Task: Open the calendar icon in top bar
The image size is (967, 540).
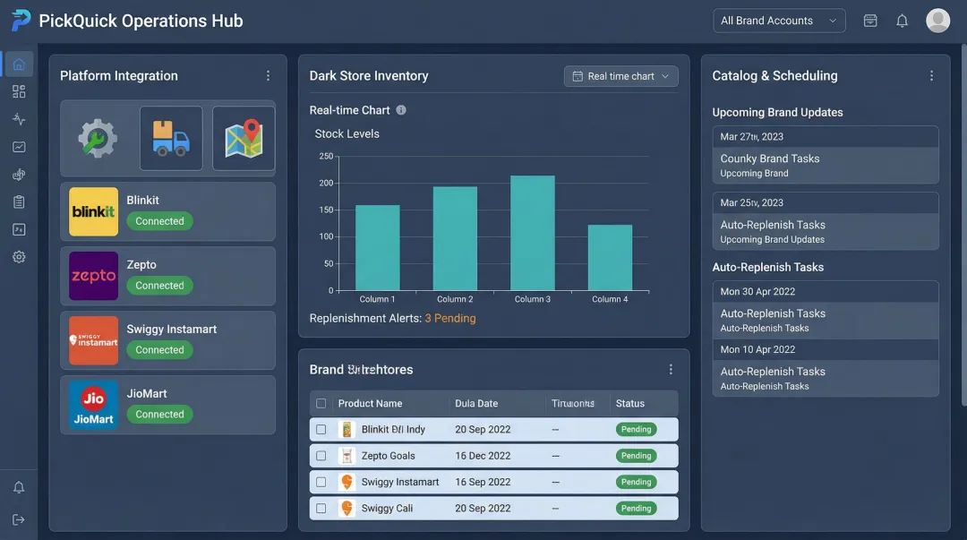Action: (x=869, y=20)
